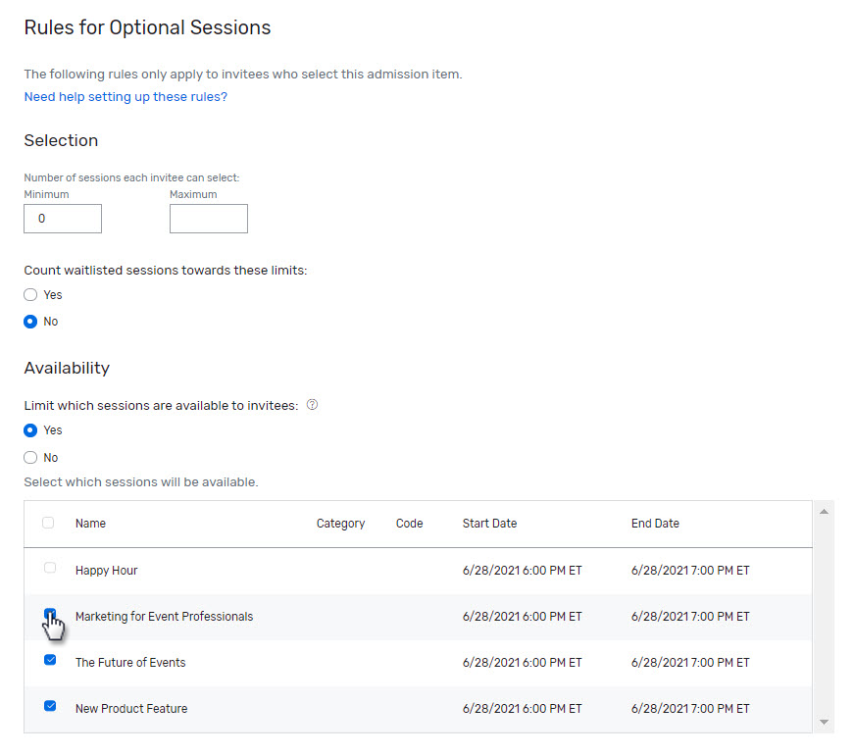Uncheck The Future of Events session

pyautogui.click(x=49, y=660)
